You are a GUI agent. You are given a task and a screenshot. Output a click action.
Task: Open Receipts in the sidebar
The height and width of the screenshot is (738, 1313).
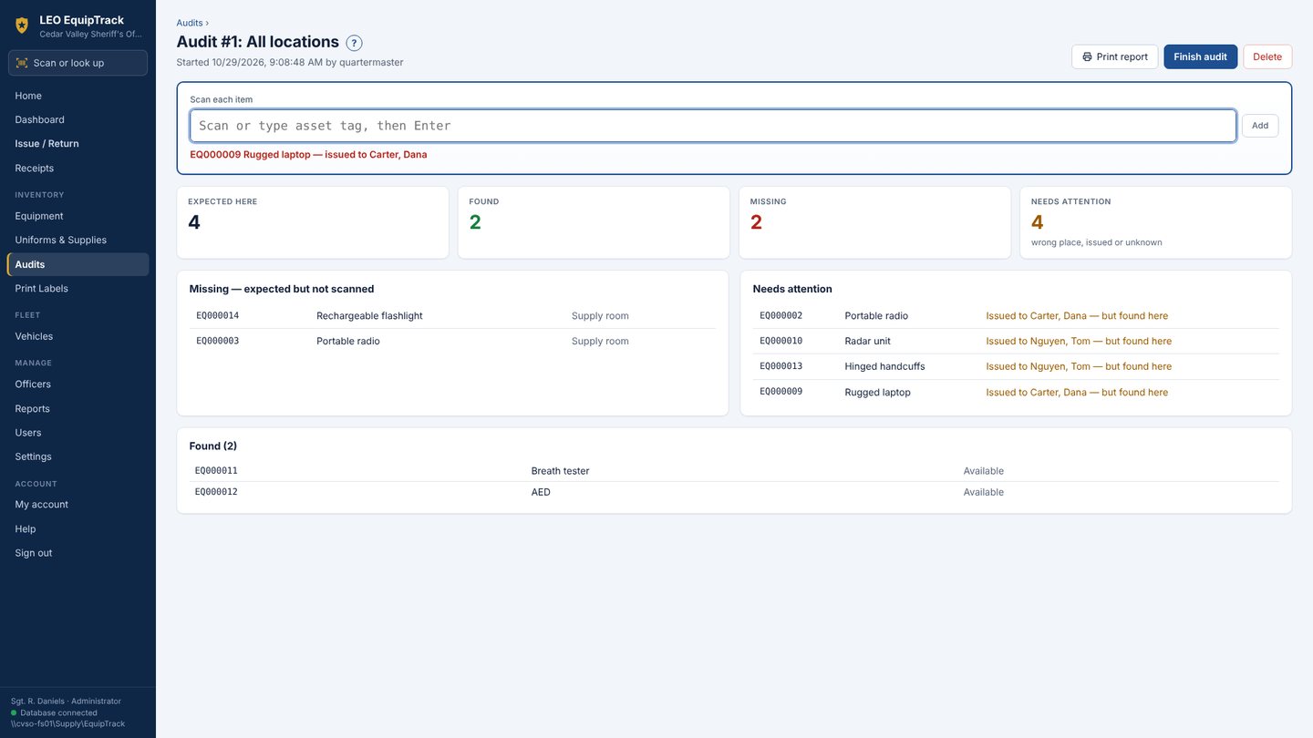pos(78,168)
